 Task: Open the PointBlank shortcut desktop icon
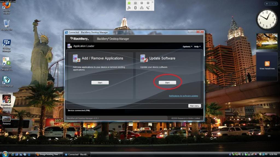tap(7, 101)
